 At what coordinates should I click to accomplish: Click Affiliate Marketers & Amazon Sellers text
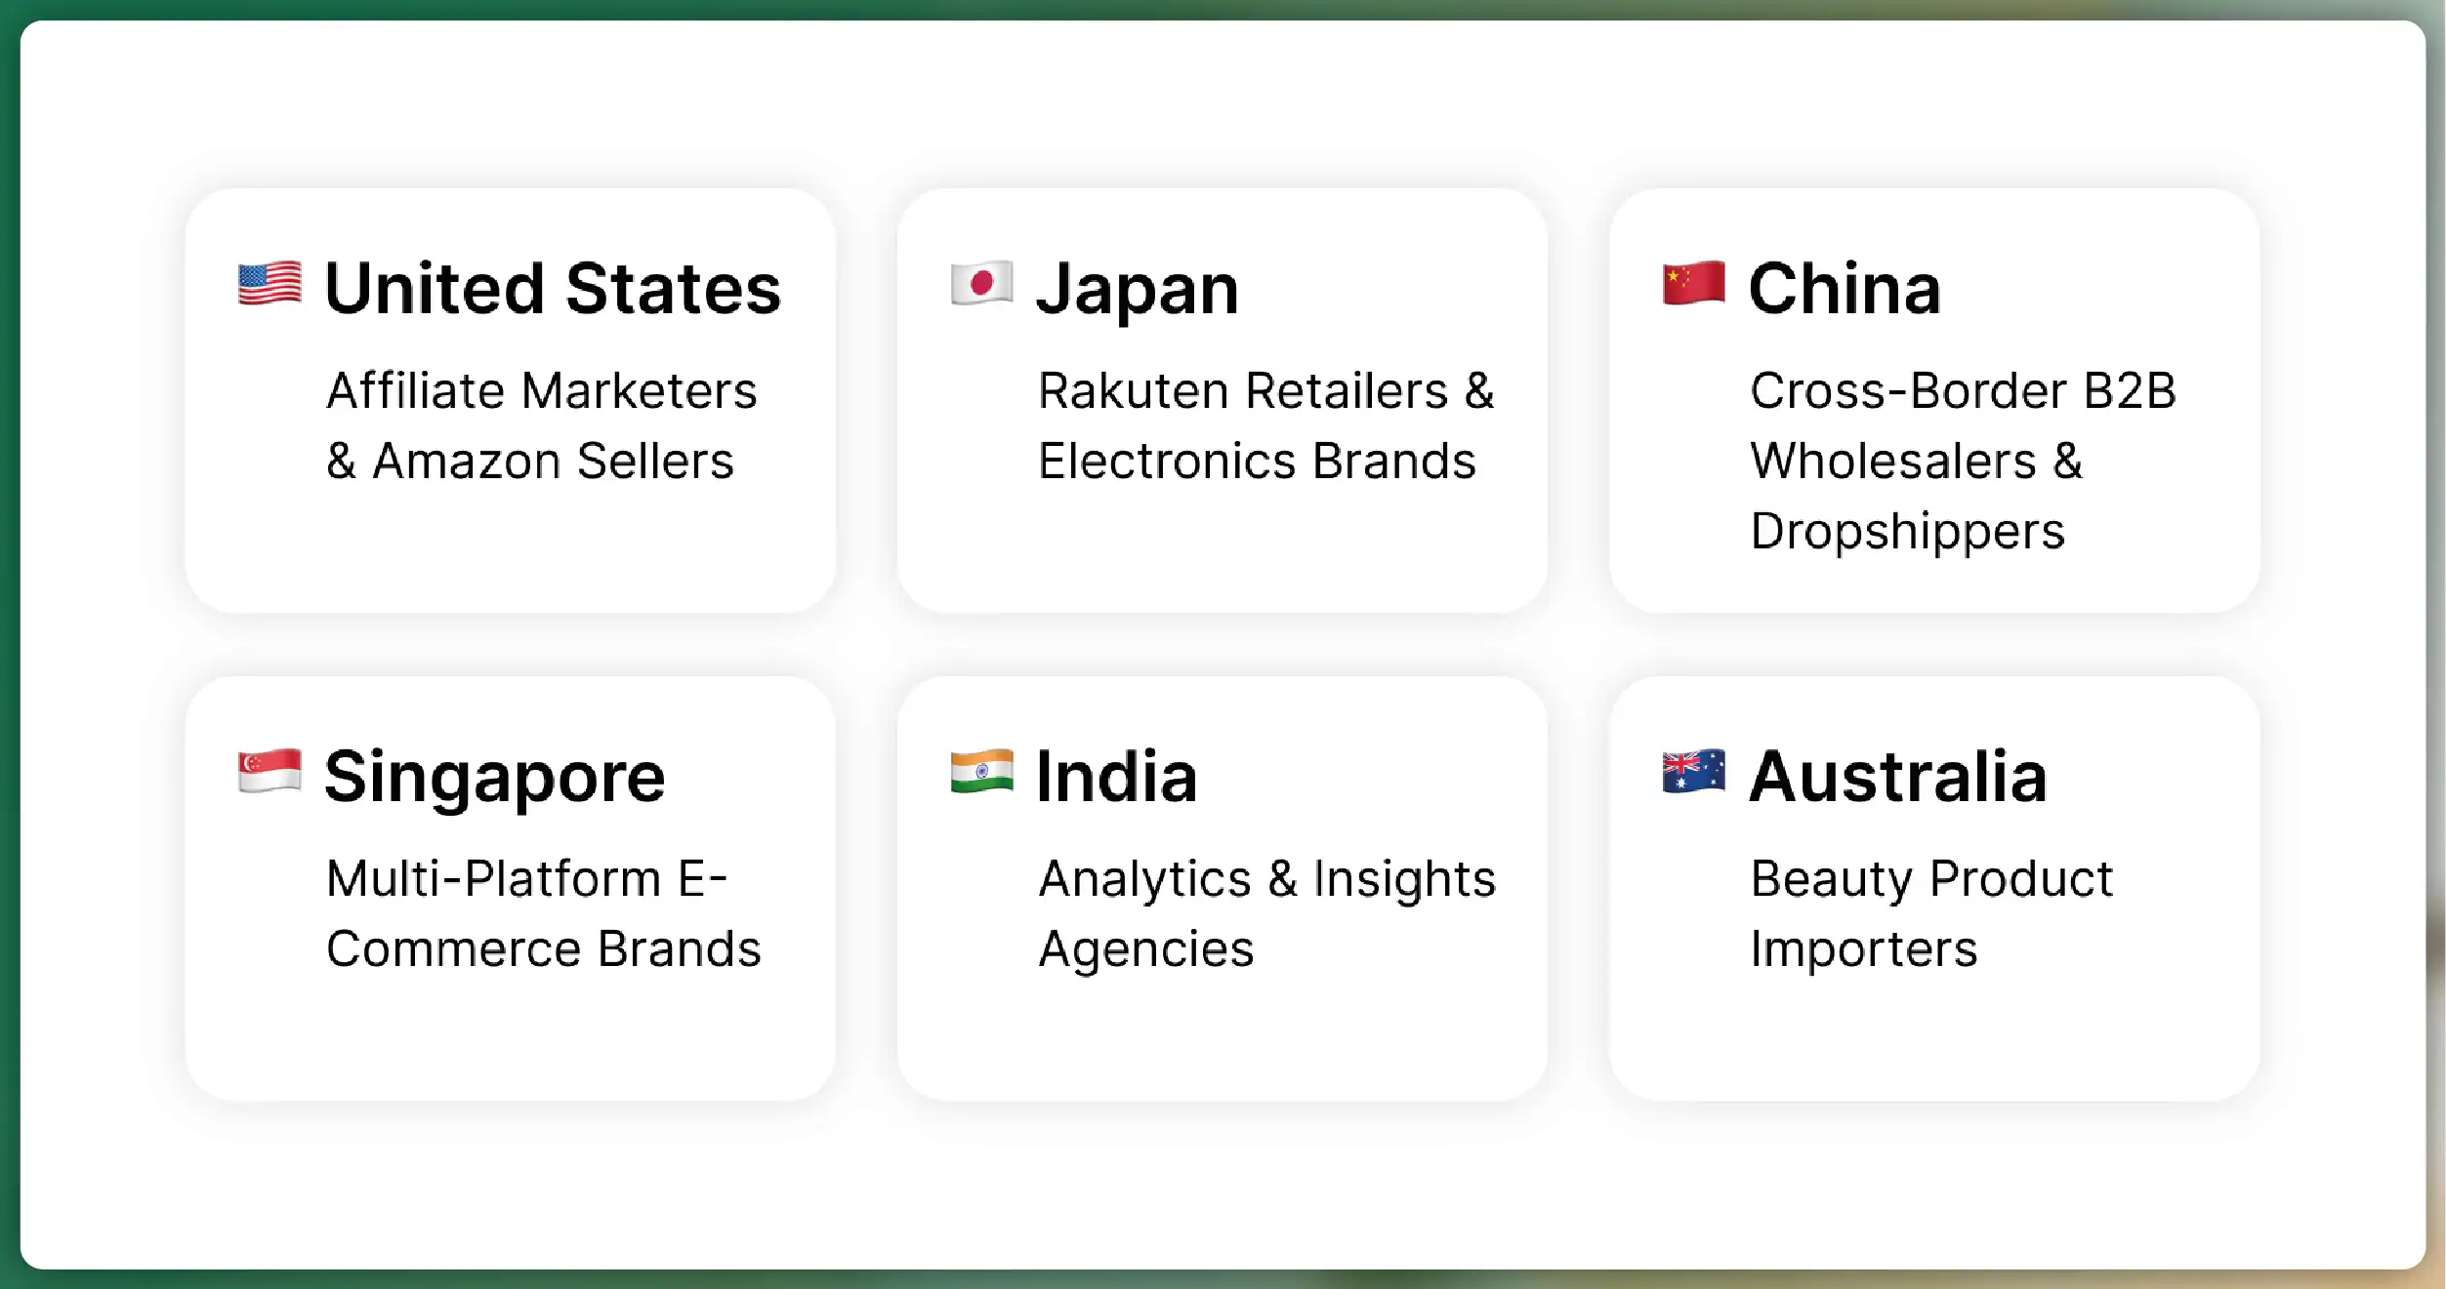(x=542, y=426)
